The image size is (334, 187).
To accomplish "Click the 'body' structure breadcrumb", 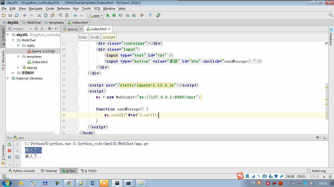I will 95,37.
